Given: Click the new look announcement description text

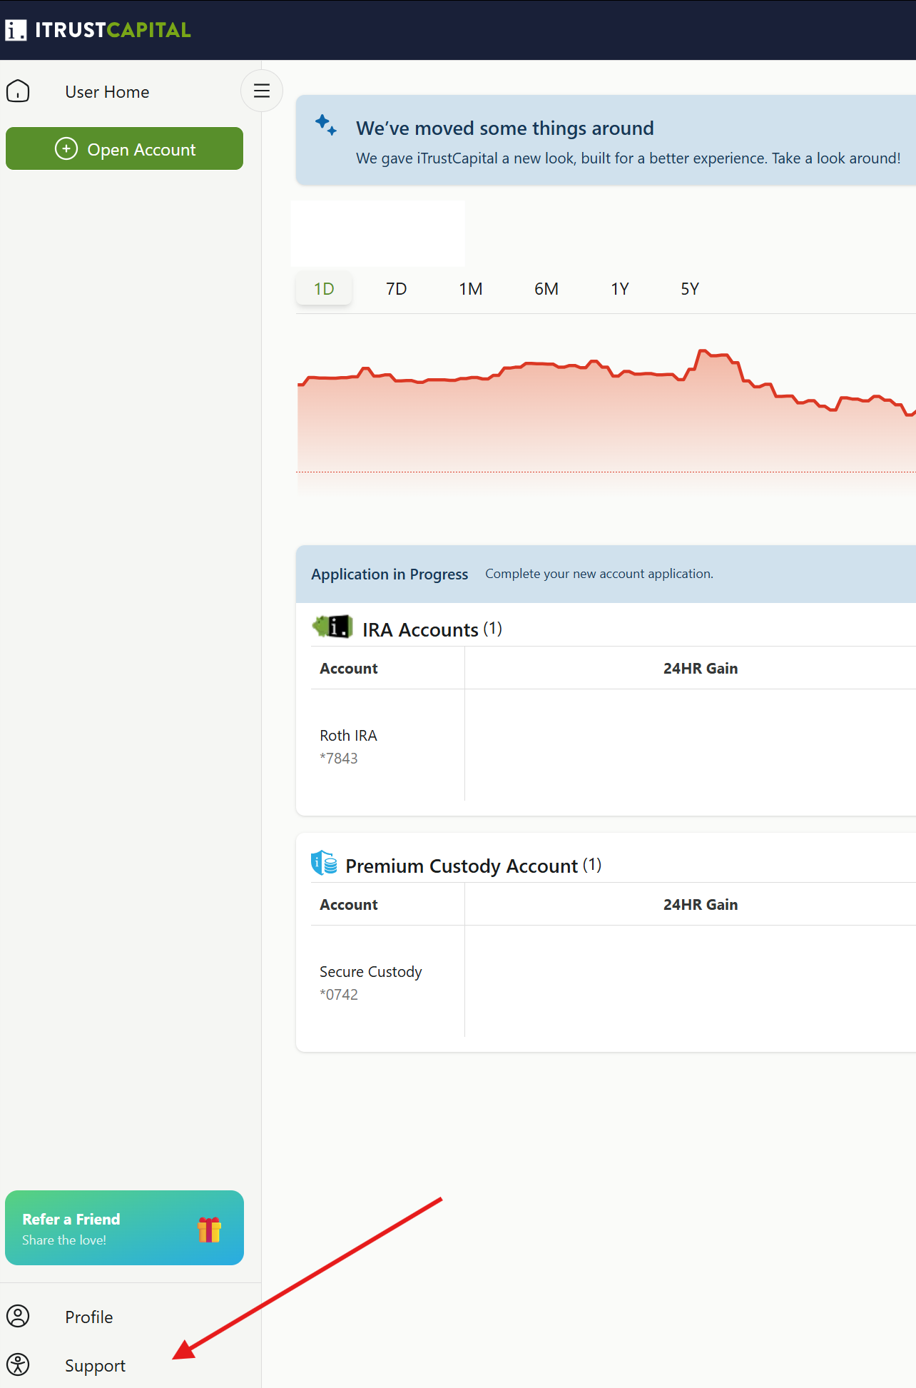Looking at the screenshot, I should [x=629, y=158].
